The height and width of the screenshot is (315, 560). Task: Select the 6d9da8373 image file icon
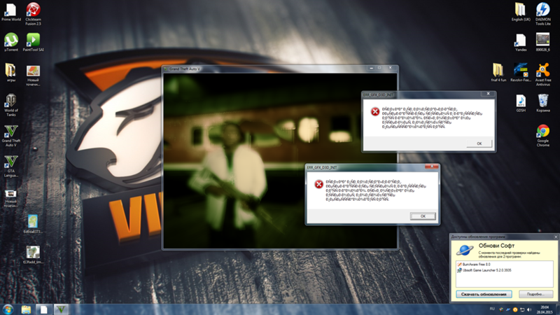pyautogui.click(x=33, y=224)
